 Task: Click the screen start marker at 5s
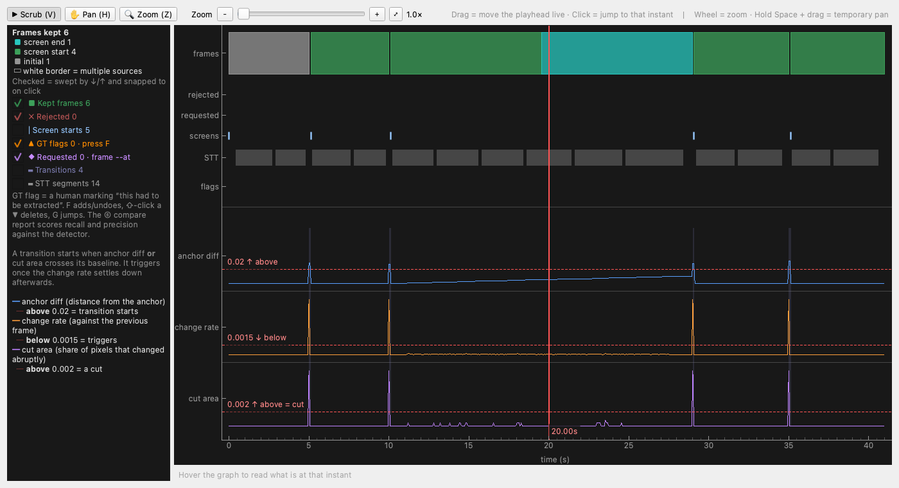coord(311,135)
